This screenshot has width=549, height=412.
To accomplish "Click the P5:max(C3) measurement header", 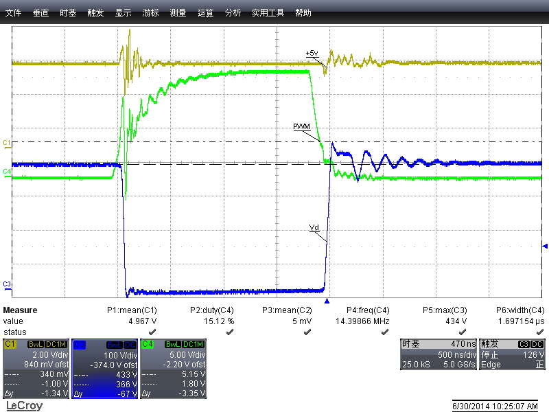I will pos(445,310).
